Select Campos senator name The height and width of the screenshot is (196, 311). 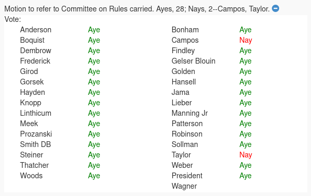(x=185, y=40)
